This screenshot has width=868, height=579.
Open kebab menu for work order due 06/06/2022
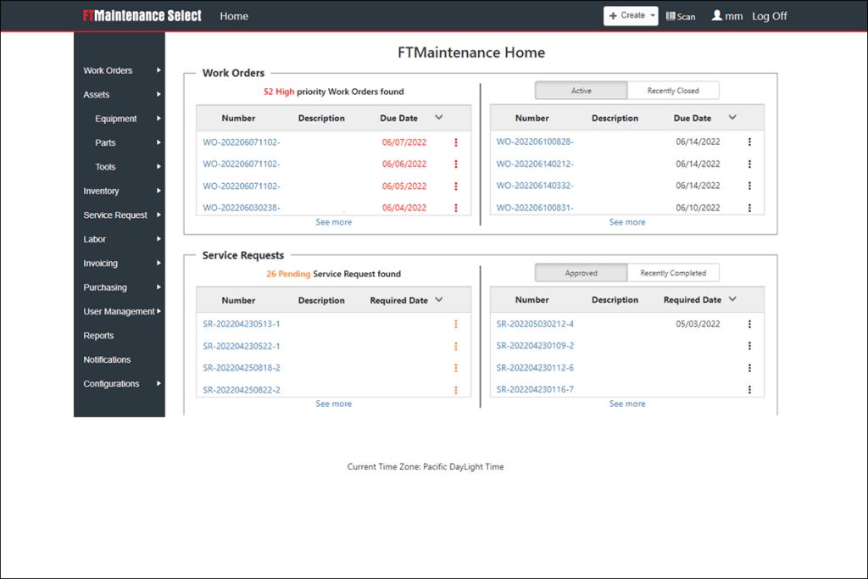click(456, 164)
